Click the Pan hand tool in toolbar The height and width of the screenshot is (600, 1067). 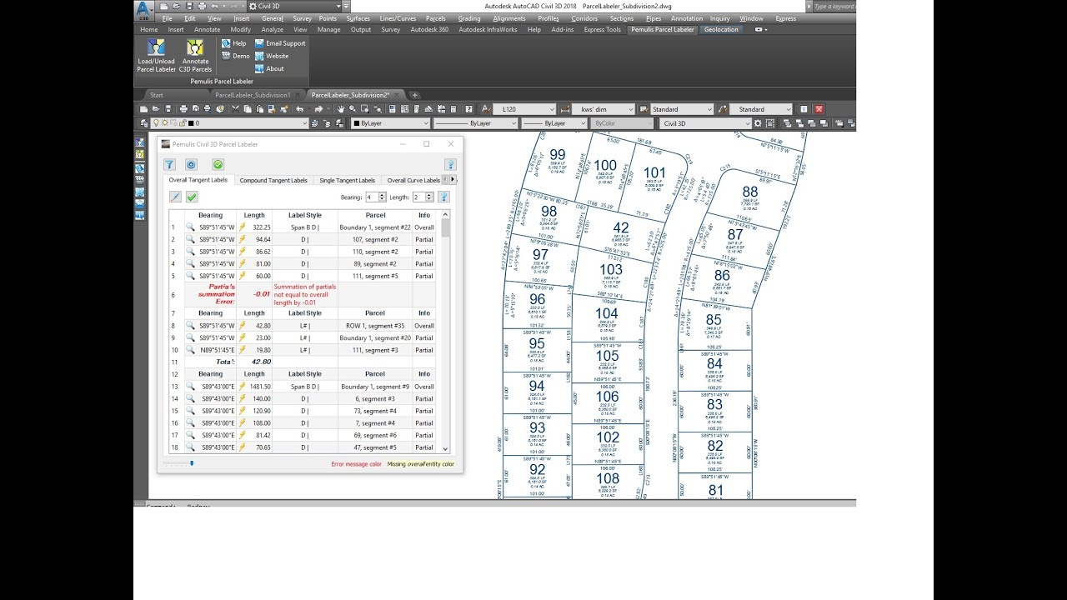coord(339,109)
